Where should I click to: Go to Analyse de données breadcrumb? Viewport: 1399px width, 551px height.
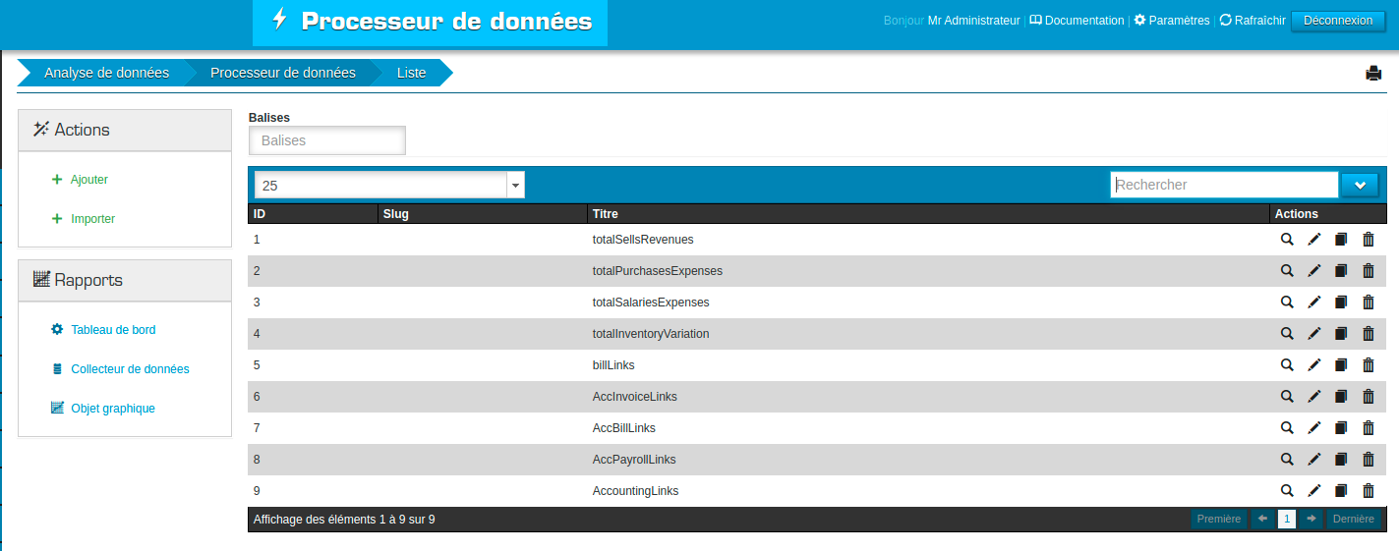coord(106,73)
